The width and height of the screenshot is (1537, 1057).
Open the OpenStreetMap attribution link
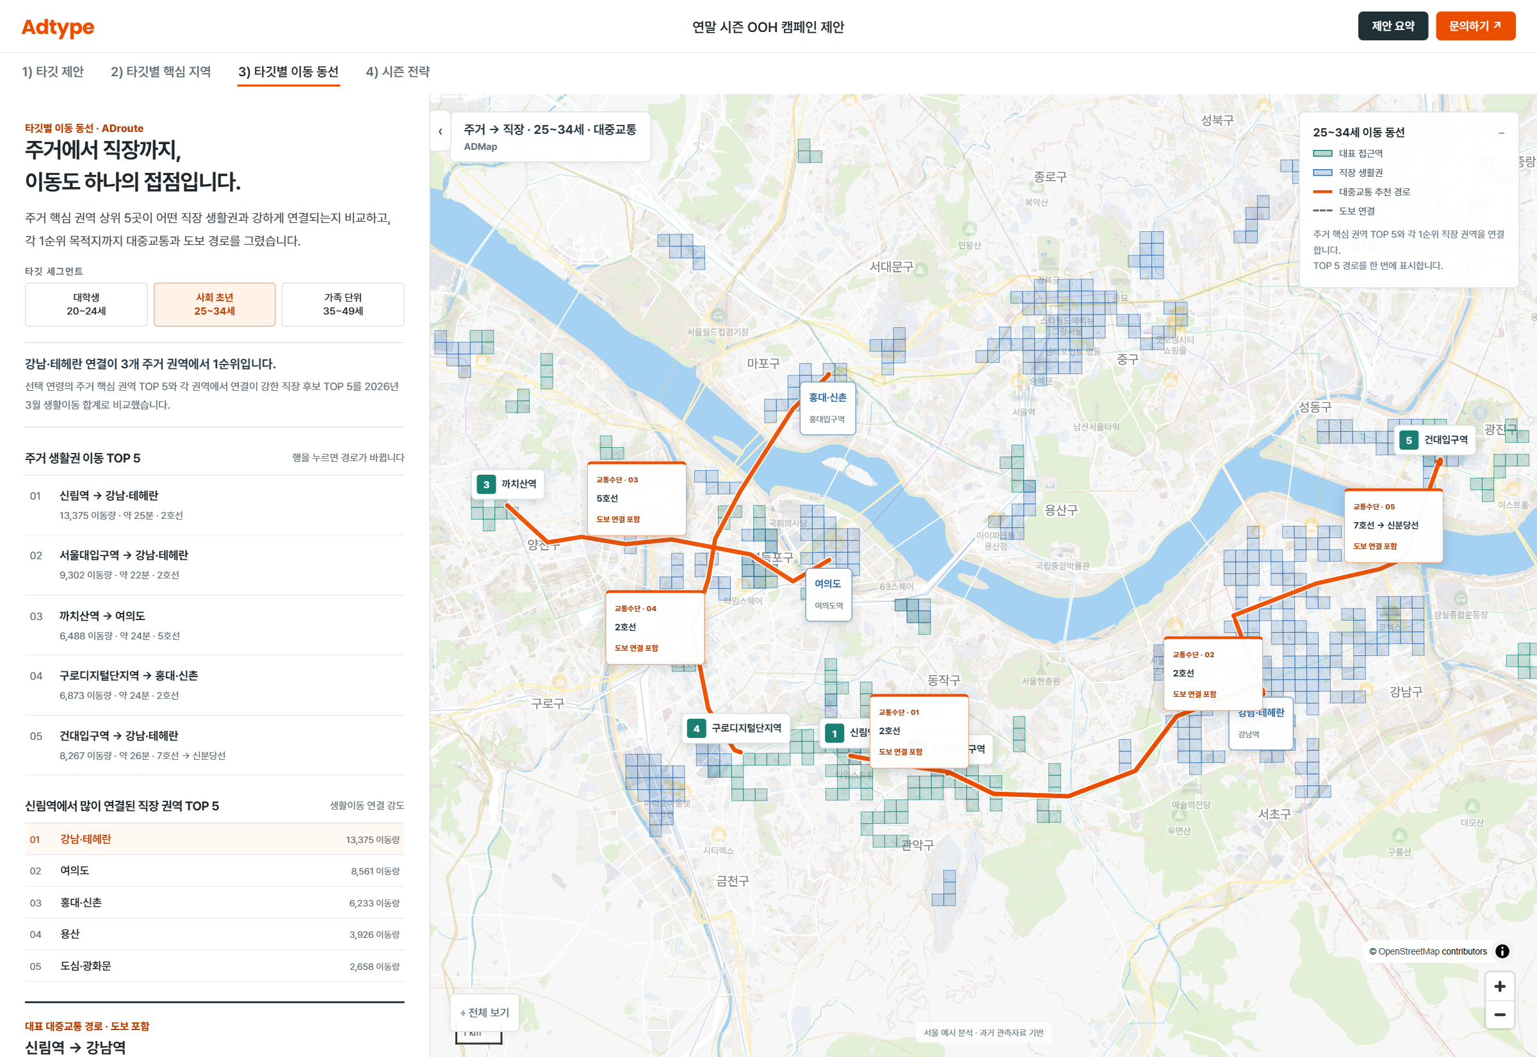point(1408,951)
